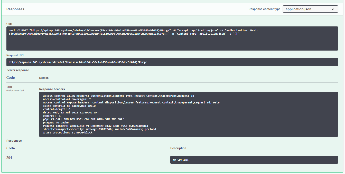Click the "Server response" heading
The height and width of the screenshot is (174, 345).
pos(18,70)
